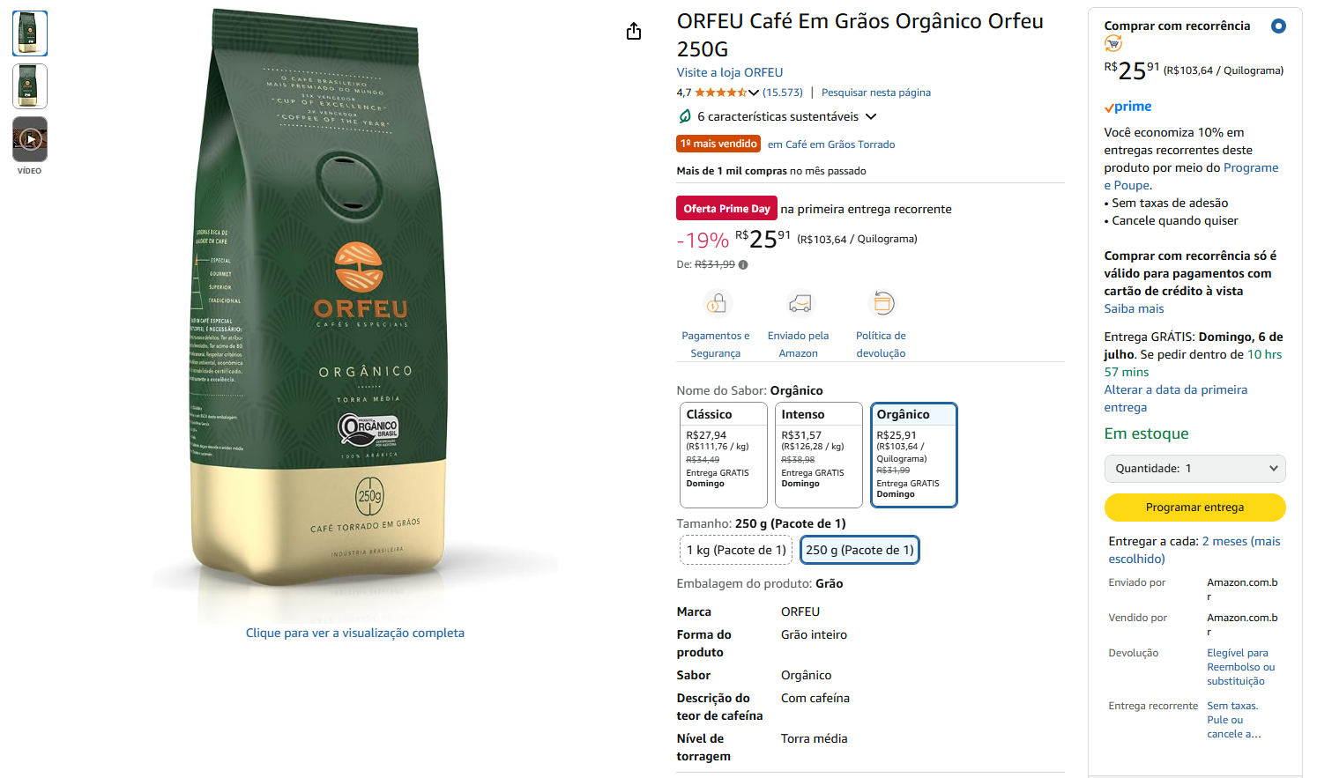Open the Quantidade dropdown
This screenshot has width=1317, height=778.
coord(1194,469)
